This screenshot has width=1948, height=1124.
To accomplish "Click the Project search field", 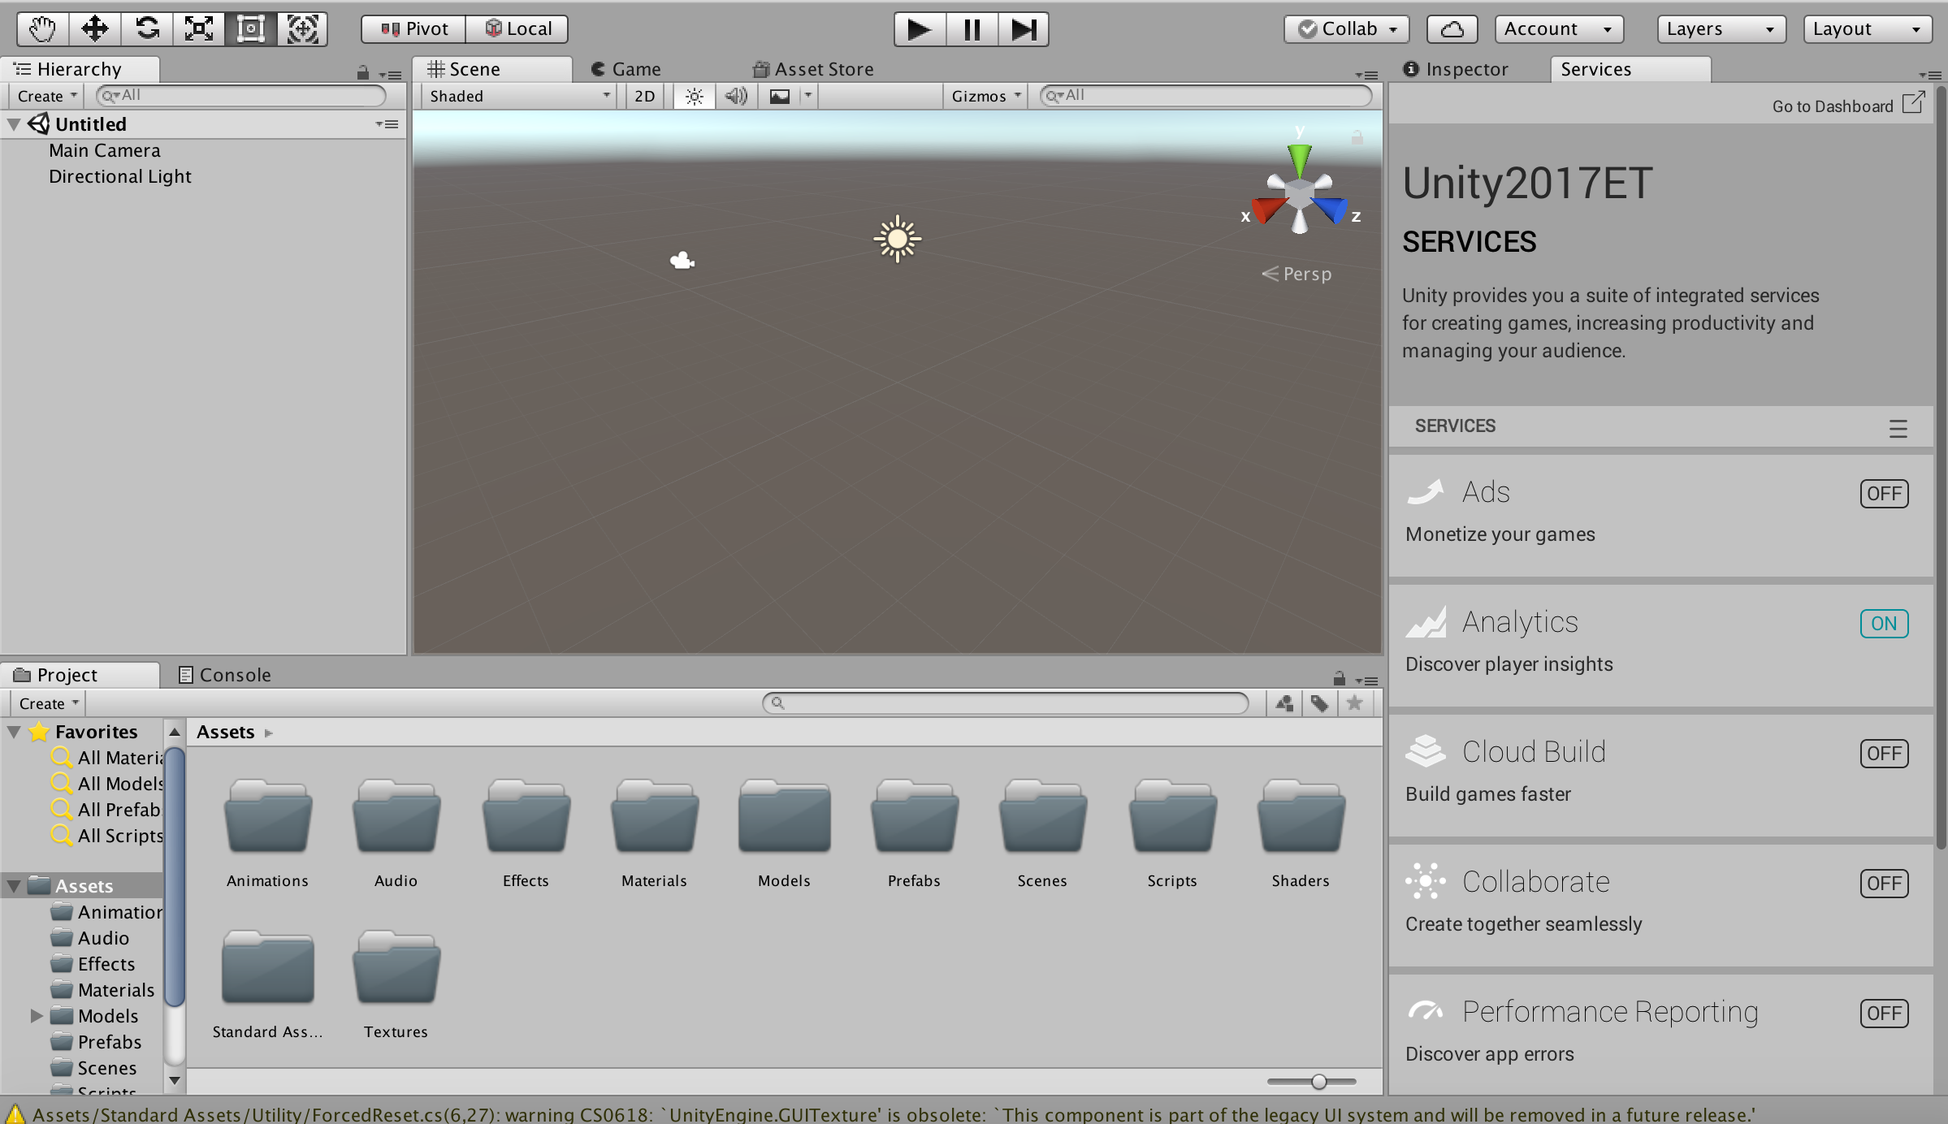I will coord(1005,703).
